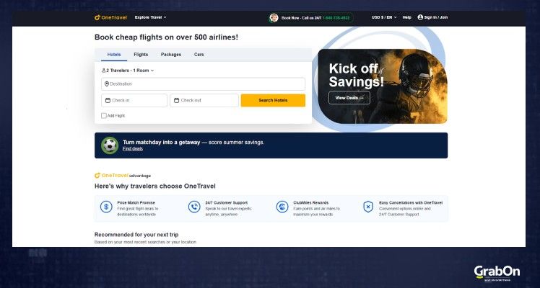Click the View Deals button on banner
Image resolution: width=540 pixels, height=288 pixels.
click(x=349, y=98)
